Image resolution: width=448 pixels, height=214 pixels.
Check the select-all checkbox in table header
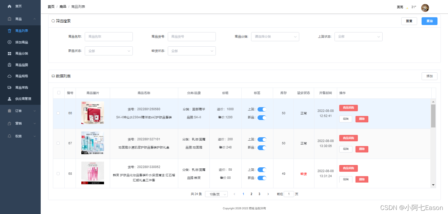[59, 92]
